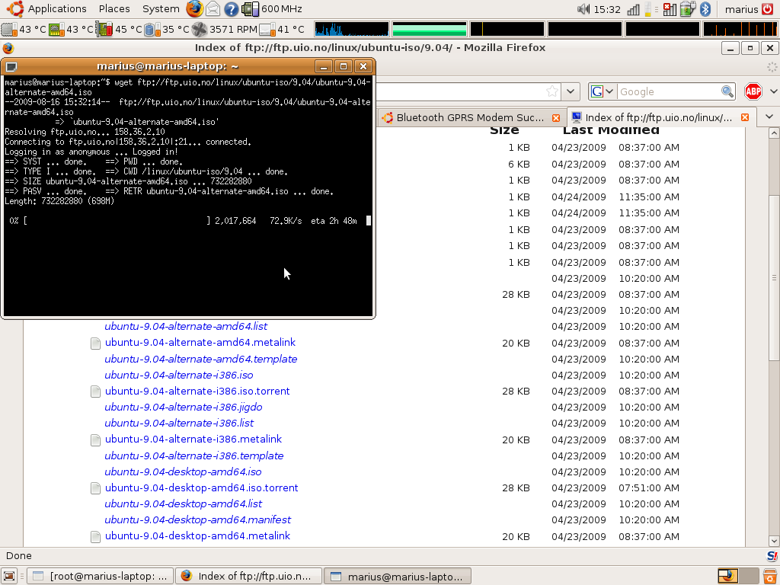This screenshot has height=585, width=780.
Task: Open the battery power manager icon
Action: pyautogui.click(x=688, y=9)
